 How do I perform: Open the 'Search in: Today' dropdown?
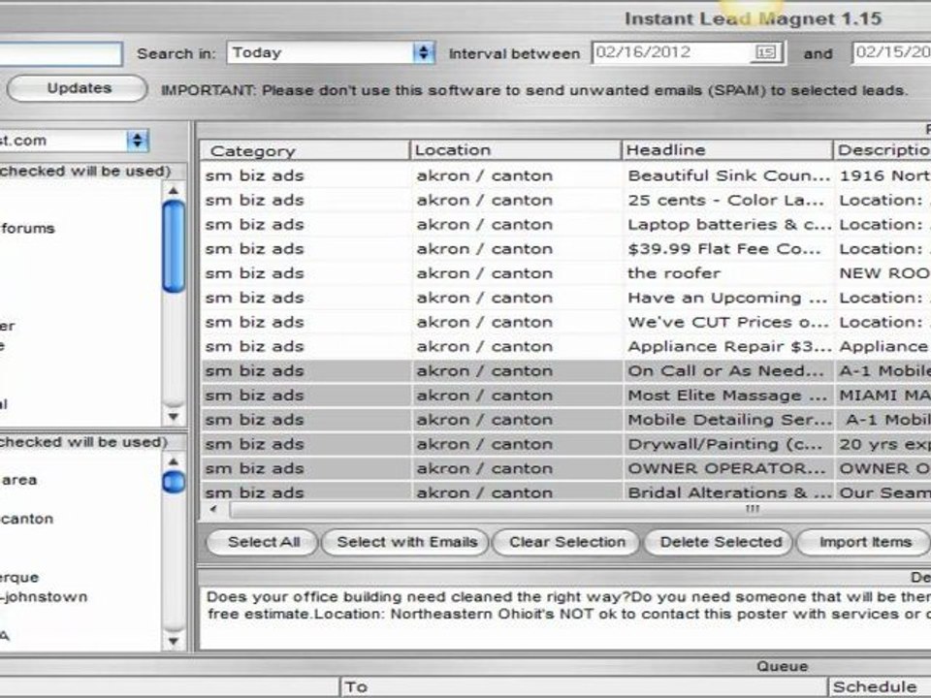pos(331,52)
